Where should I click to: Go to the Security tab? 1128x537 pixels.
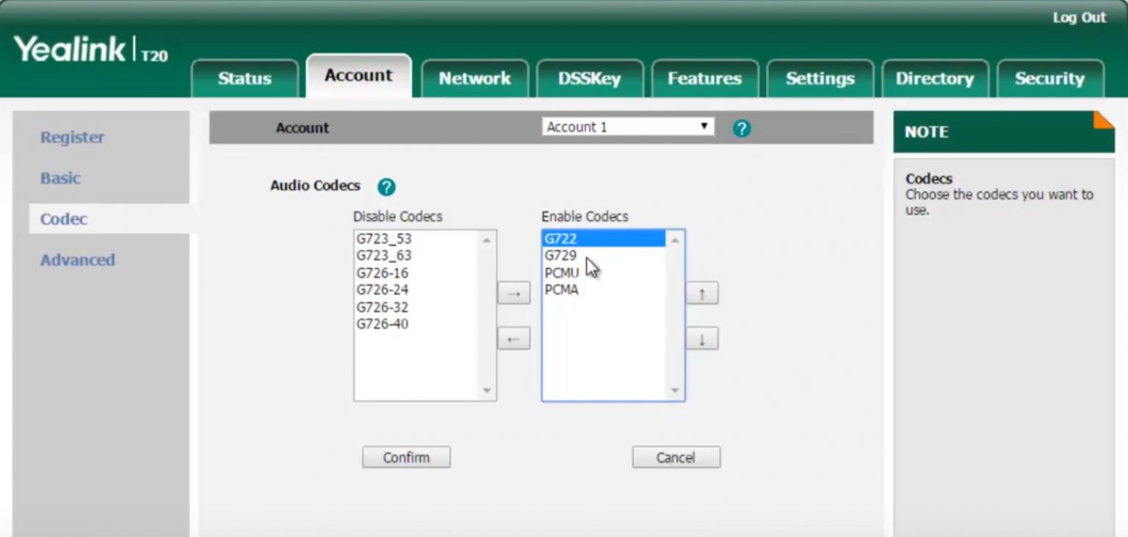coord(1049,79)
